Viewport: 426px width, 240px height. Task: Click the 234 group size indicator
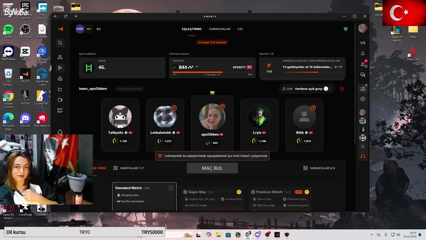pos(287,89)
